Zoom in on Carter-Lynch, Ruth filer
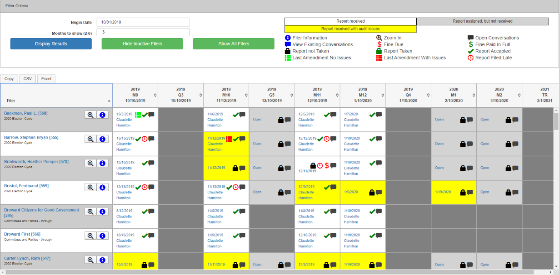The image size is (559, 275). (x=90, y=260)
